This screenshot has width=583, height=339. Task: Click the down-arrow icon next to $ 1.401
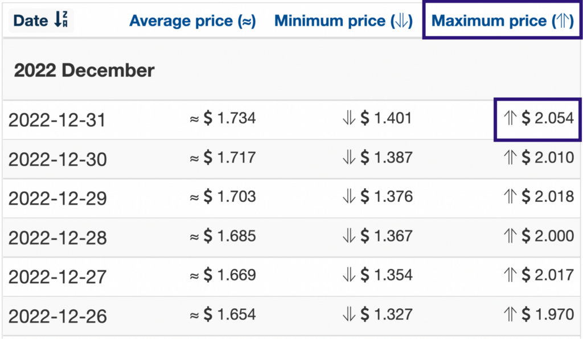click(x=349, y=118)
